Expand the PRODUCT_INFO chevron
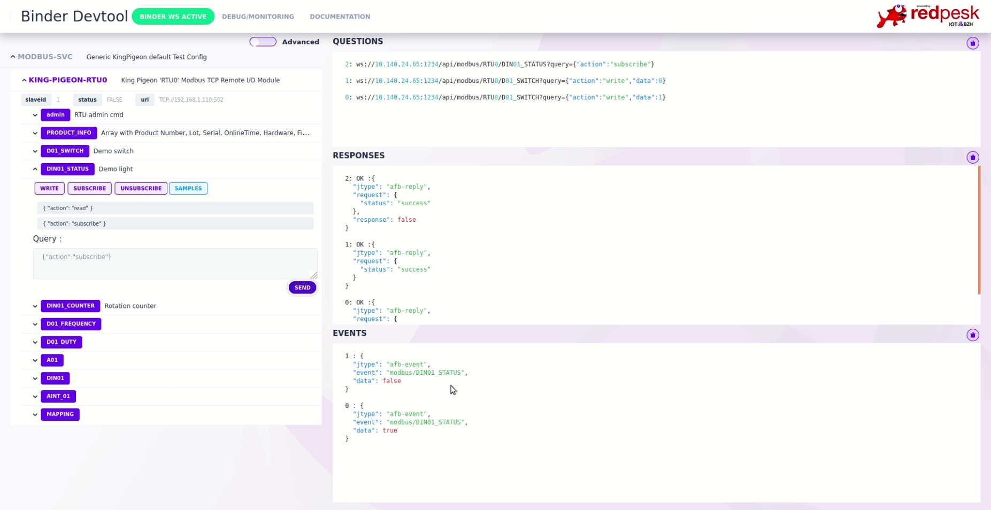991x510 pixels. coord(35,133)
